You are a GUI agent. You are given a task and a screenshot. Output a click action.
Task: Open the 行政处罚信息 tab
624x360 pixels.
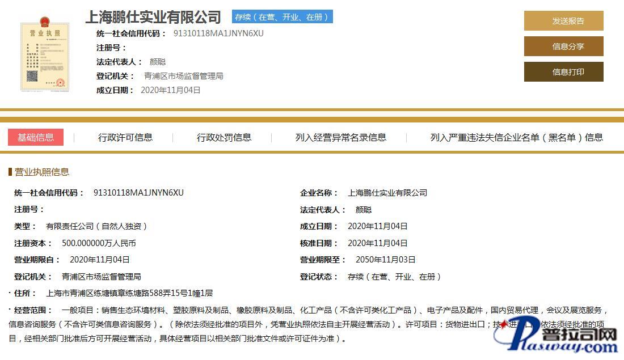pos(224,137)
